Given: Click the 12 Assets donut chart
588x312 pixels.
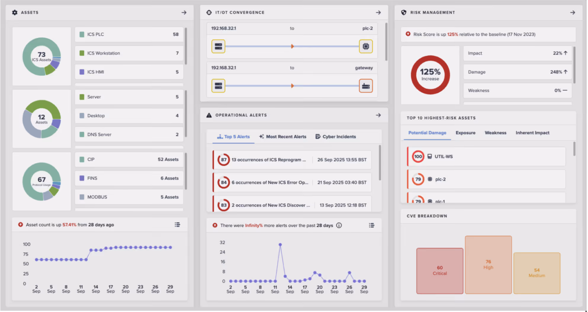Looking at the screenshot, I should coord(41,119).
